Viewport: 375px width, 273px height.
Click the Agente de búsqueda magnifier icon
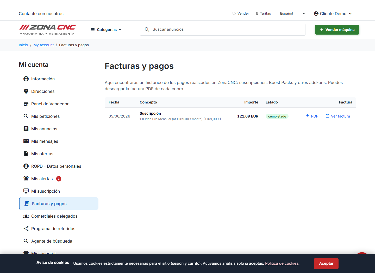26,241
